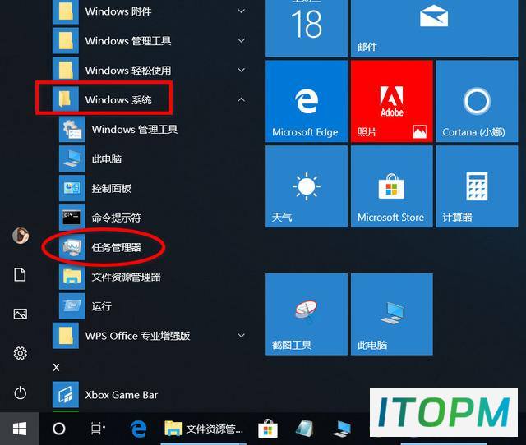Expand Windows 管理工具 folder chevron
This screenshot has height=445, width=526.
241,40
